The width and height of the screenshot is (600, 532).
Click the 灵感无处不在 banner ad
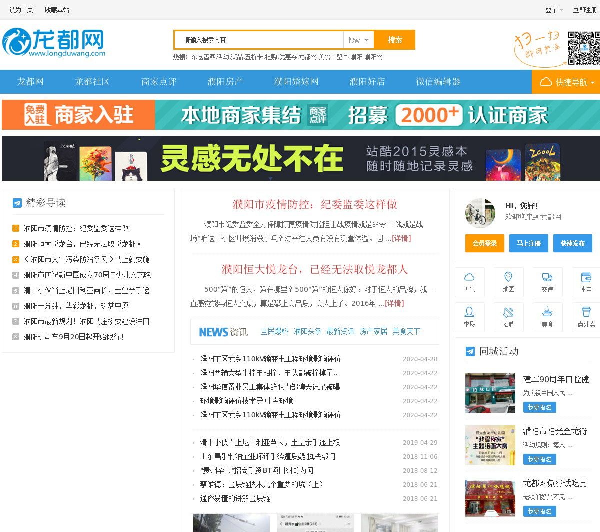coord(301,158)
